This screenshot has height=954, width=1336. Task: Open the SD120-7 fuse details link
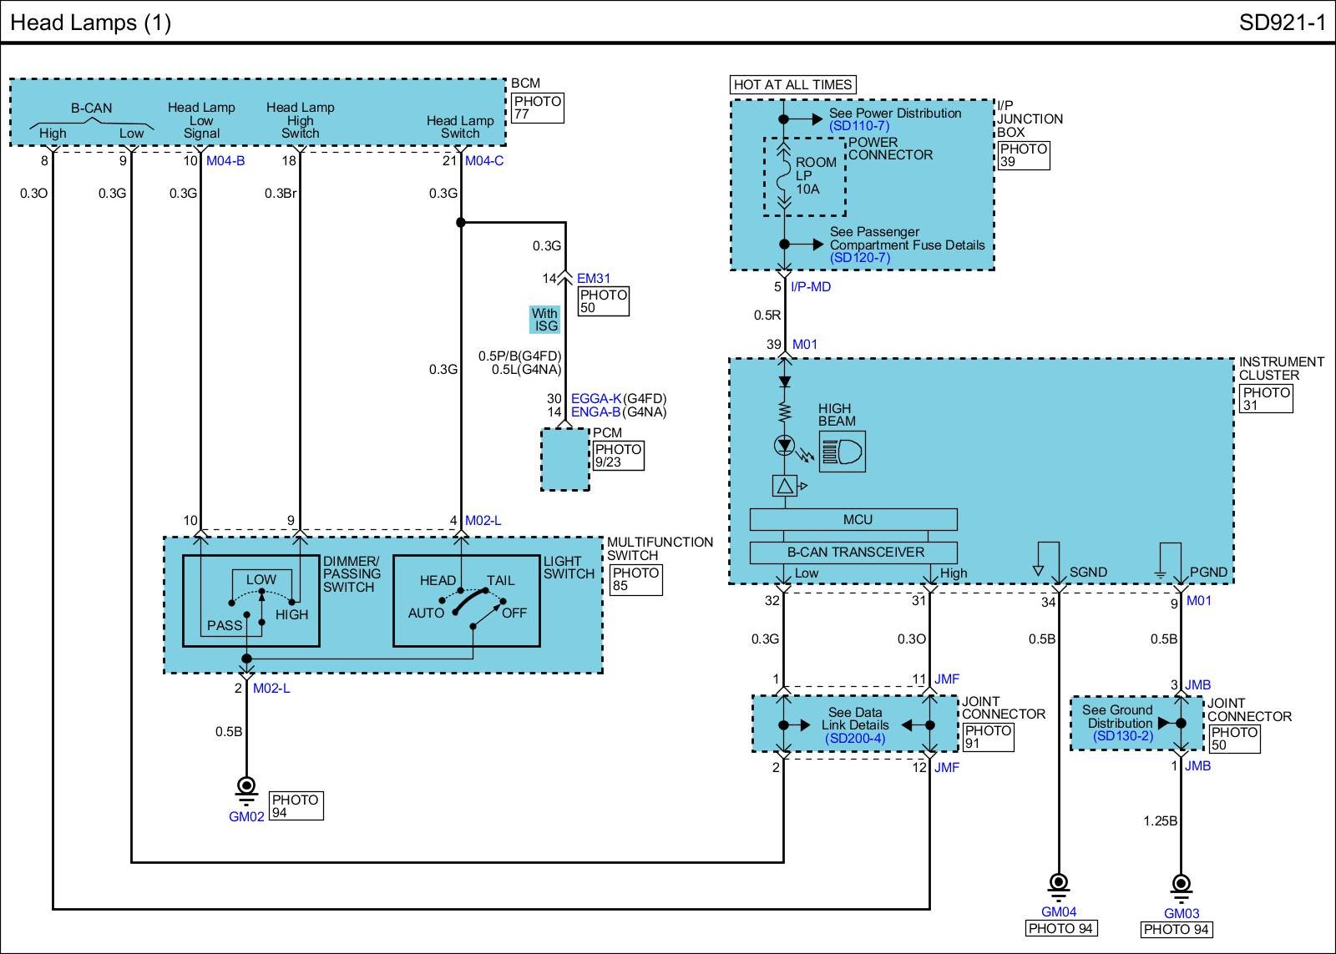coord(859,258)
